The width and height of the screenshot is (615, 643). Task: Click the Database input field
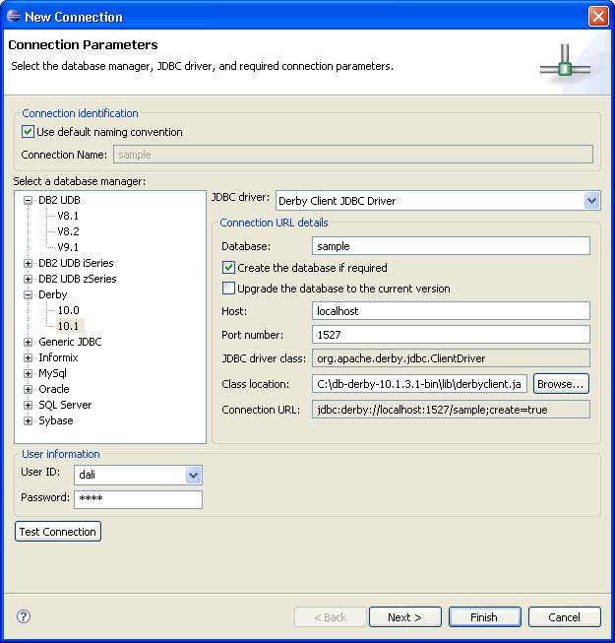pos(451,246)
